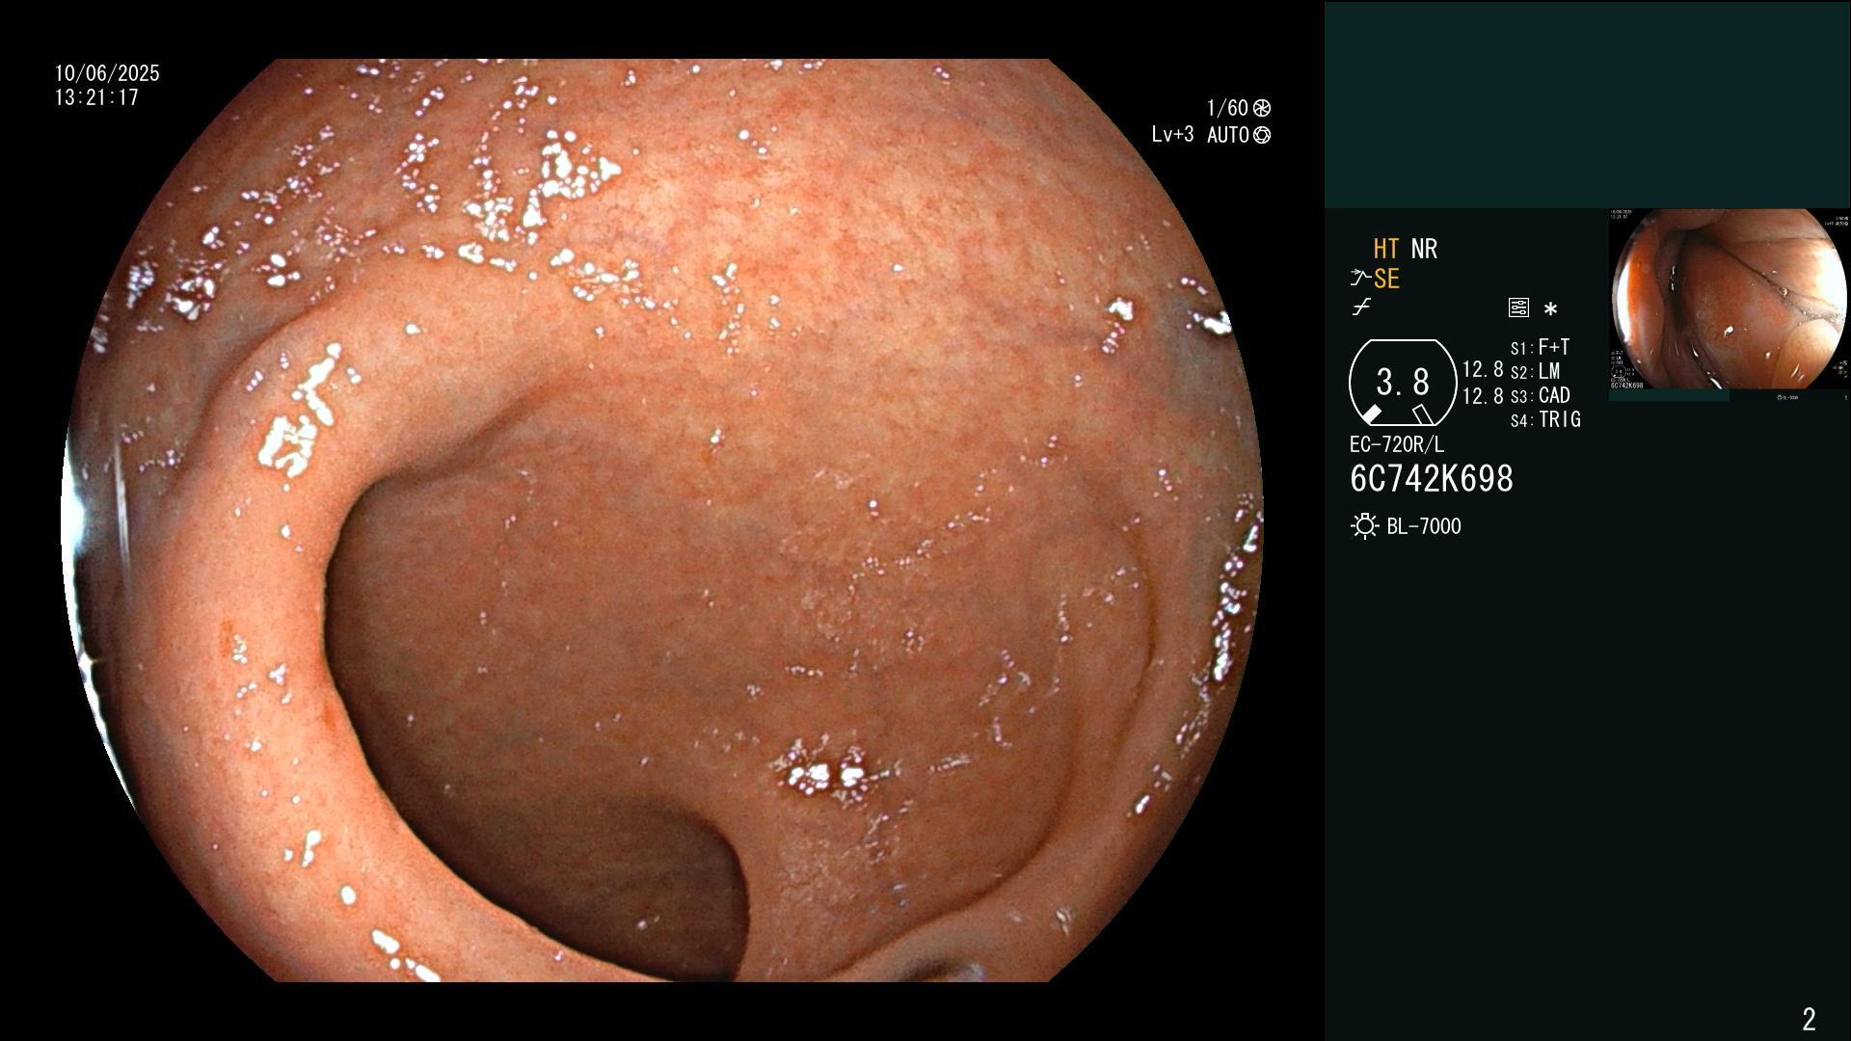The width and height of the screenshot is (1851, 1041).
Task: Click the serial number 6C742K698
Action: coord(1432,478)
